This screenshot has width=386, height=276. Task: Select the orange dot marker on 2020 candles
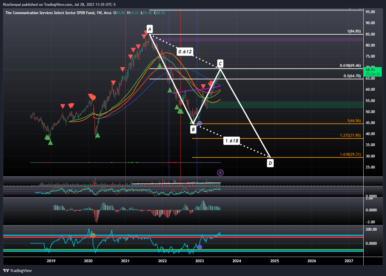pos(93,98)
